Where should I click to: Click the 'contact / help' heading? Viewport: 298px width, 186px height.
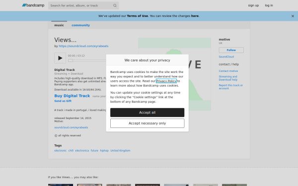coord(229,64)
